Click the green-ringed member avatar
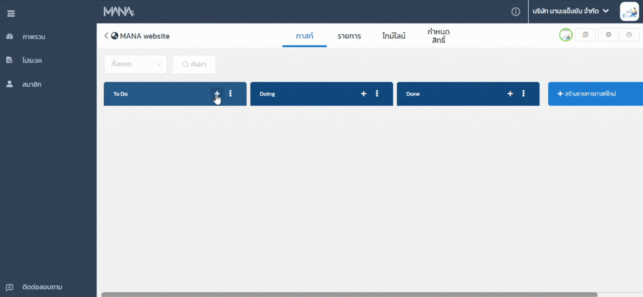 click(566, 35)
